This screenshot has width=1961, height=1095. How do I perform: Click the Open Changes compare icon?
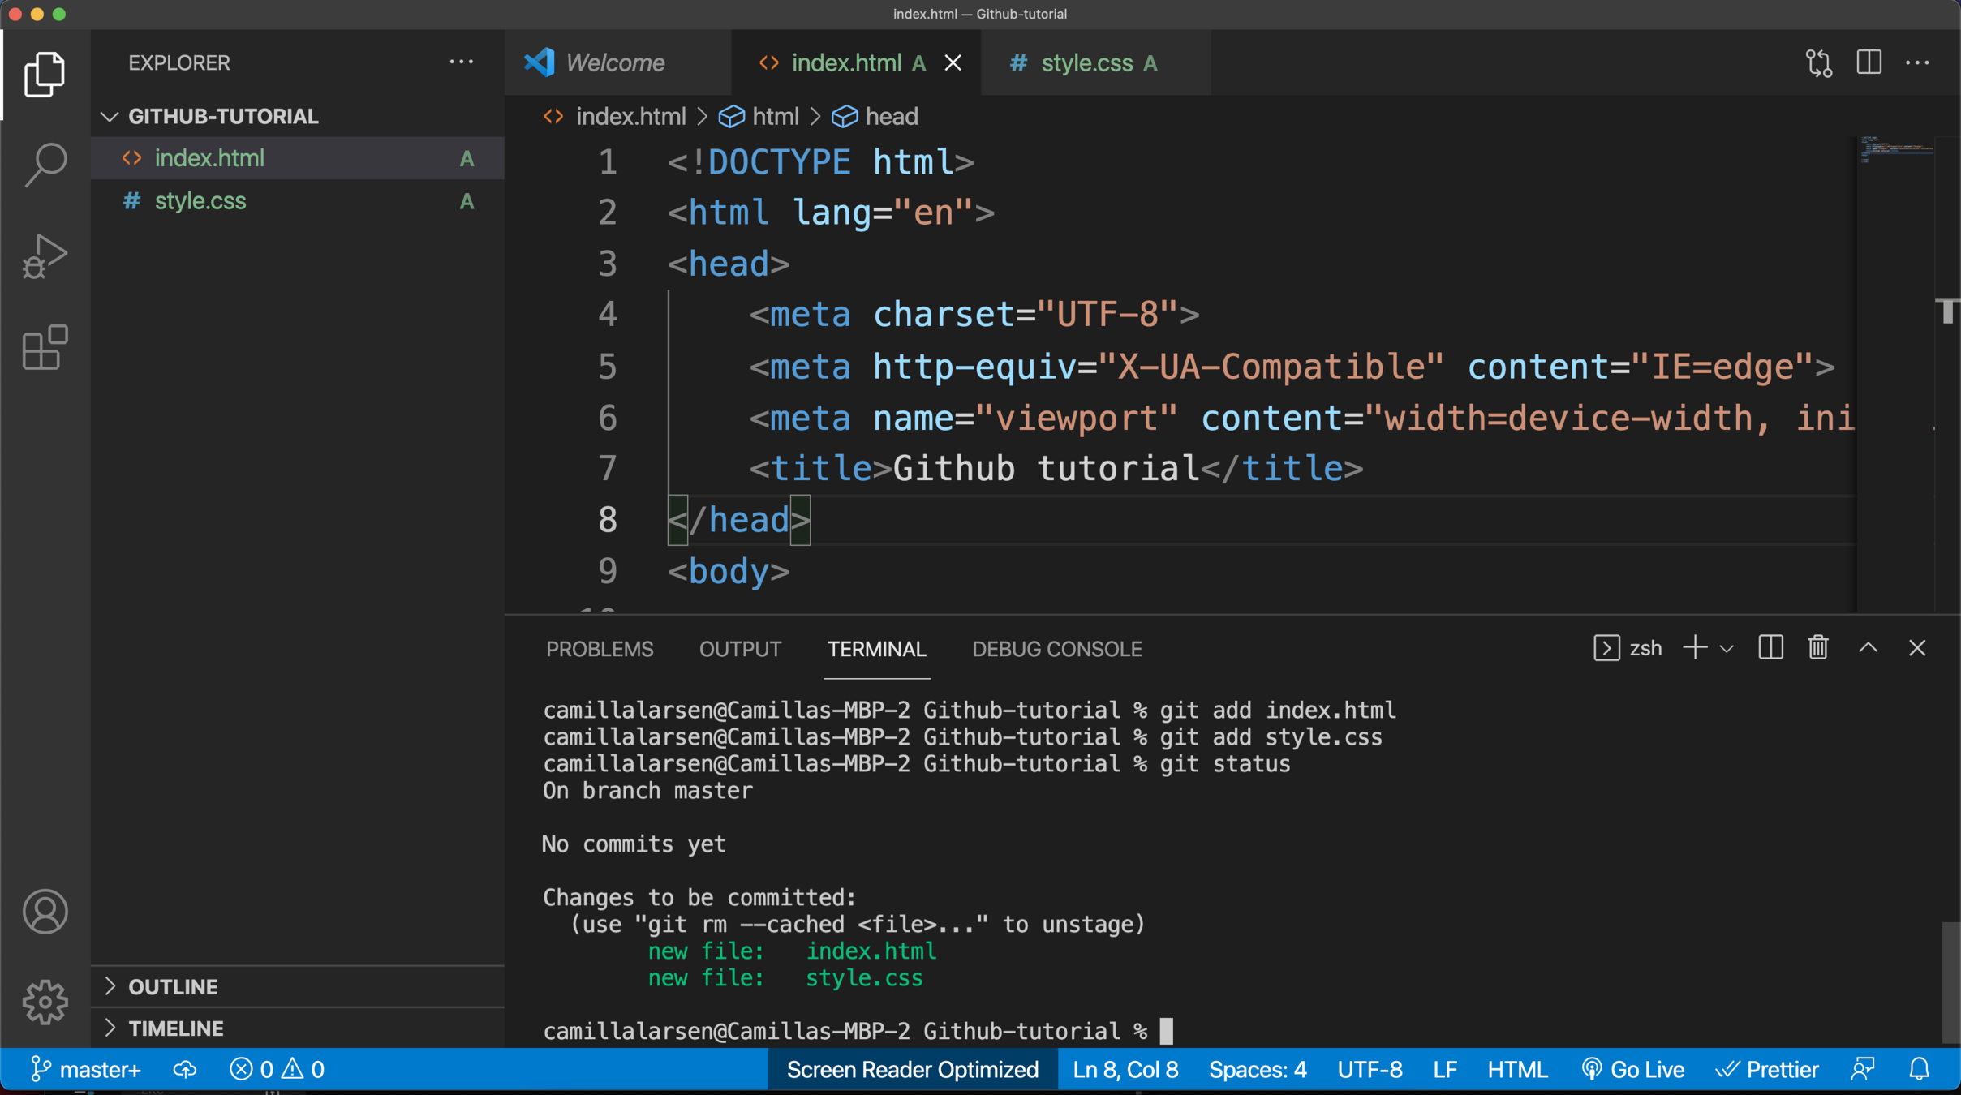coord(1818,62)
